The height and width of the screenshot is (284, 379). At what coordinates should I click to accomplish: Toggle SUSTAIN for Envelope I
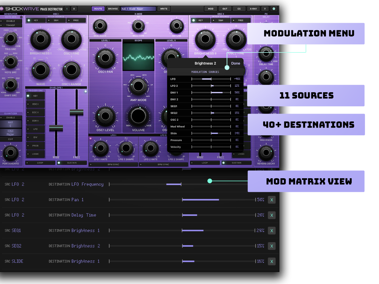pyautogui.click(x=72, y=163)
